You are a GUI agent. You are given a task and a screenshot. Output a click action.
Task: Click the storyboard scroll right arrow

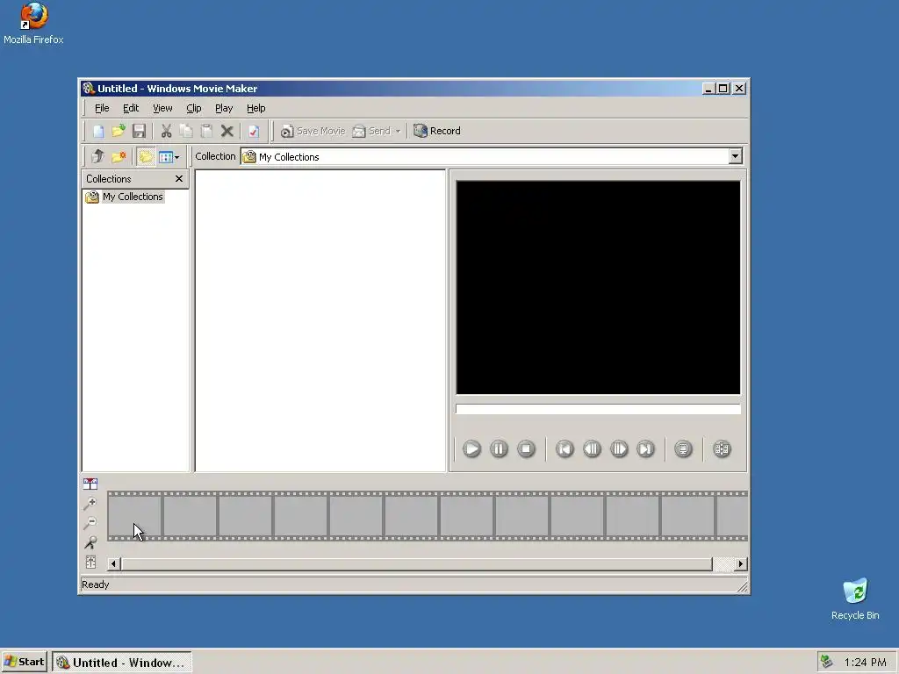click(x=741, y=564)
